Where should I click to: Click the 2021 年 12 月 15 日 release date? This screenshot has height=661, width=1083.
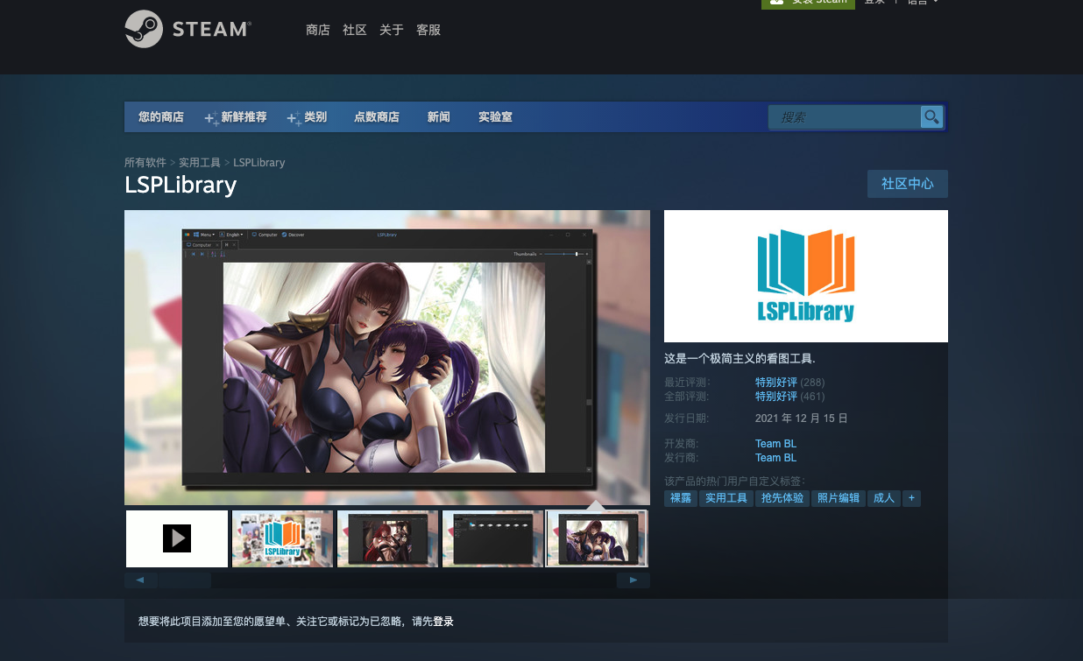click(x=802, y=418)
